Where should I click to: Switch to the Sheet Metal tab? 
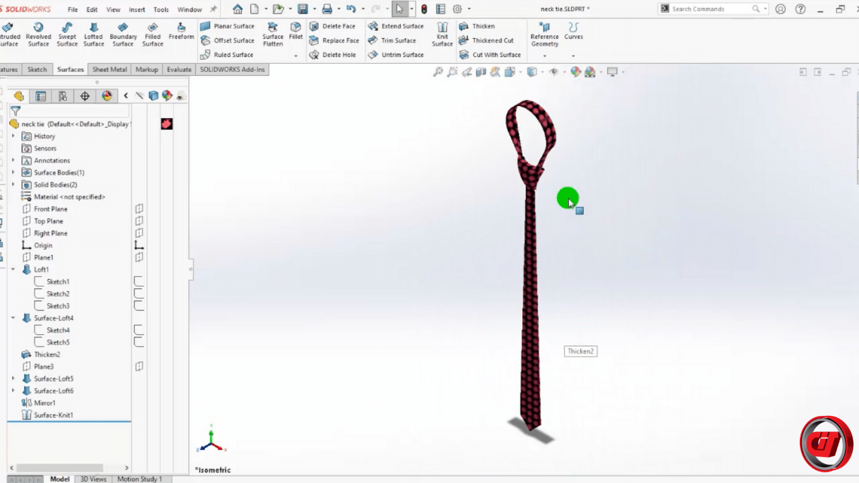[x=109, y=69]
